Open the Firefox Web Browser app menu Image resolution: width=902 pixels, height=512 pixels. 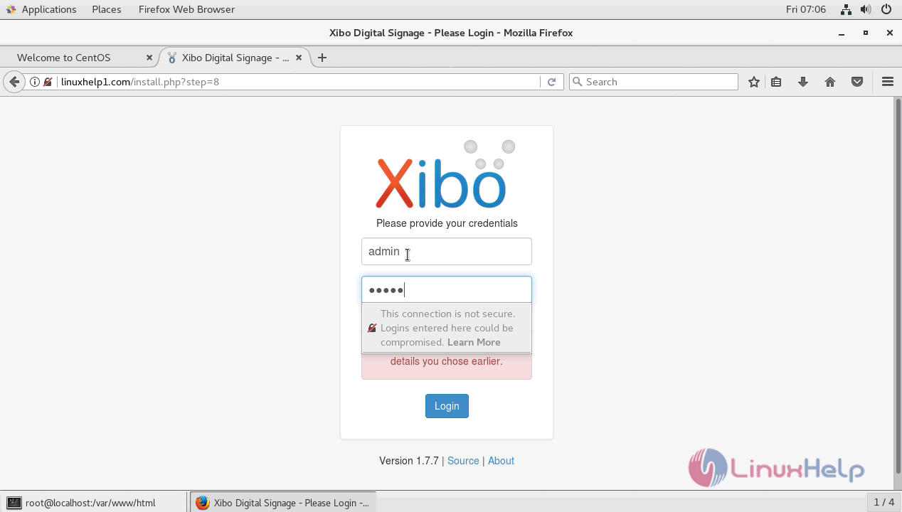coord(186,9)
